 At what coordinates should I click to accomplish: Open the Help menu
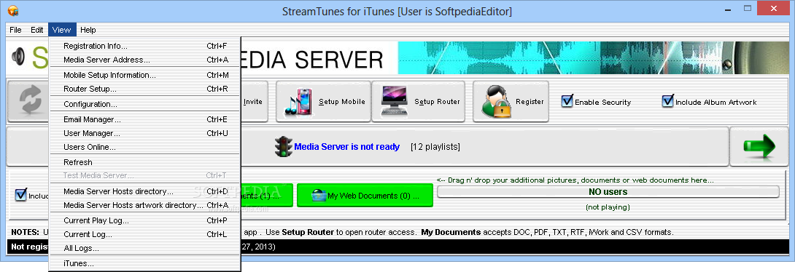[x=88, y=30]
